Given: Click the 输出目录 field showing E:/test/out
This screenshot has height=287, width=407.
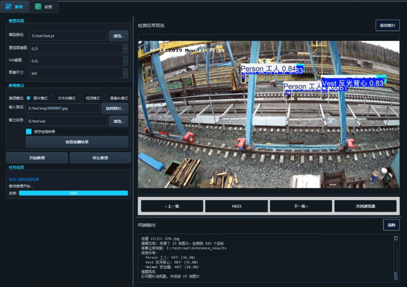Looking at the screenshot, I should coord(66,121).
